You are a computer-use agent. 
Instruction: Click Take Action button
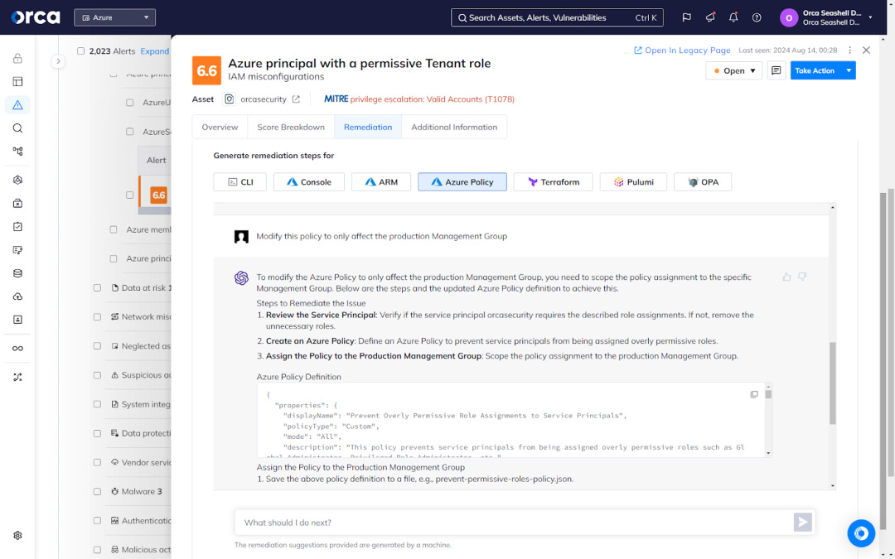pyautogui.click(x=816, y=70)
